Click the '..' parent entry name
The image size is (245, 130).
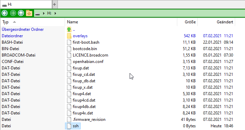pos(74,30)
